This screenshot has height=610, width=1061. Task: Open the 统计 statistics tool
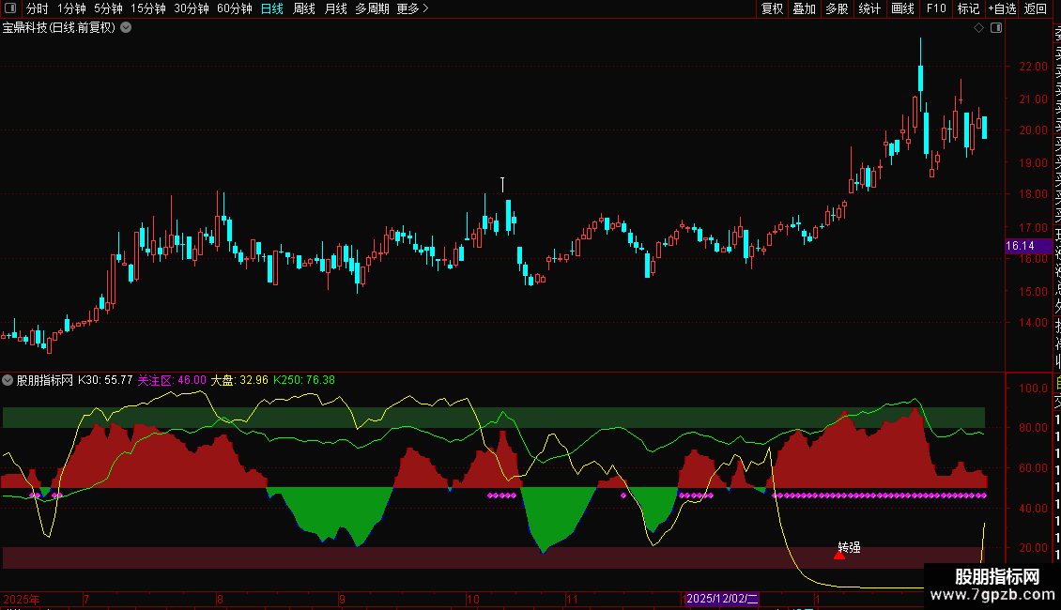(869, 8)
